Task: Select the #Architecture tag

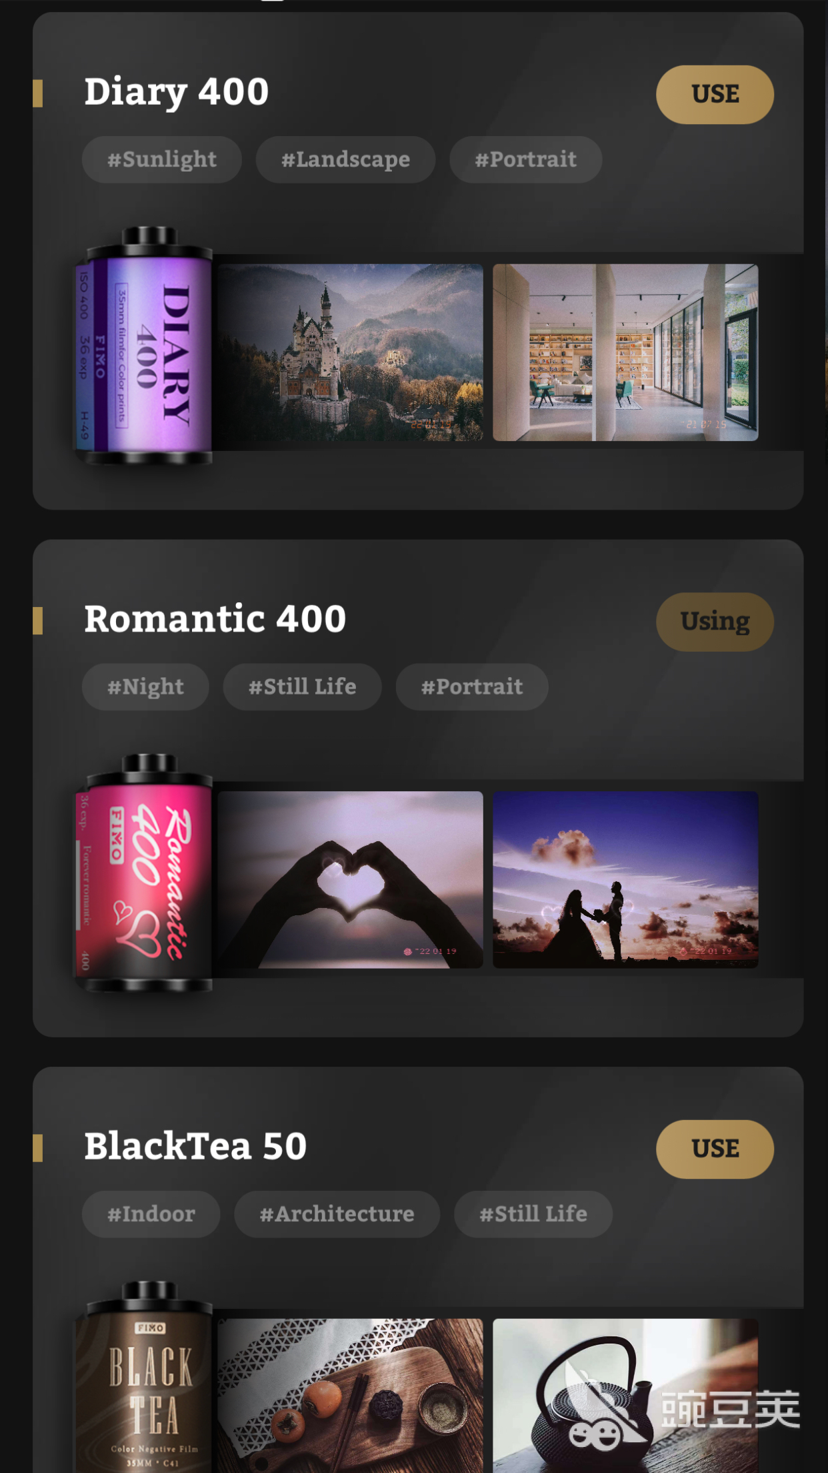Action: coord(337,1214)
